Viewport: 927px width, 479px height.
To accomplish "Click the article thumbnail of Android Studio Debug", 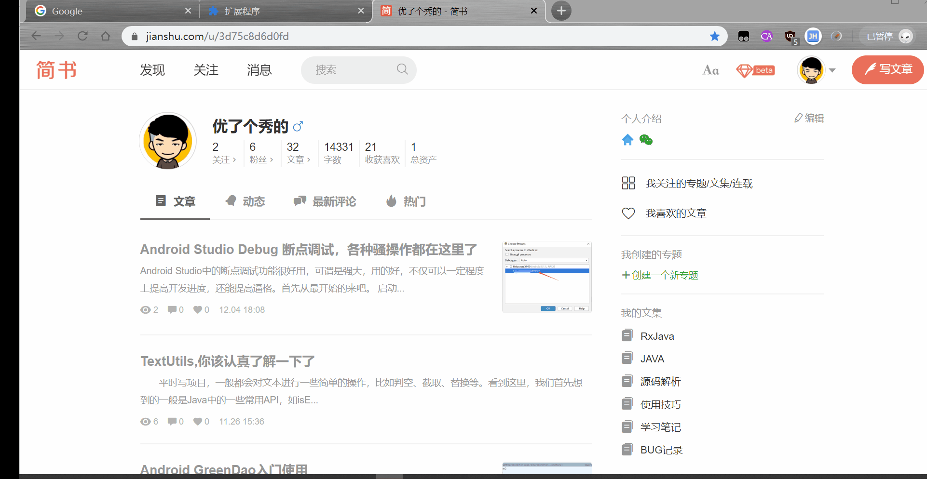I will pos(546,277).
